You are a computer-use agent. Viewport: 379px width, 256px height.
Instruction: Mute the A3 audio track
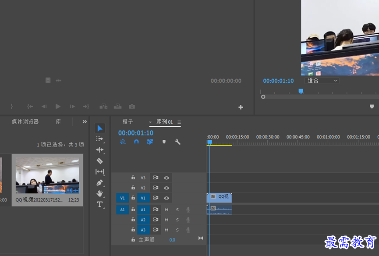click(x=166, y=230)
